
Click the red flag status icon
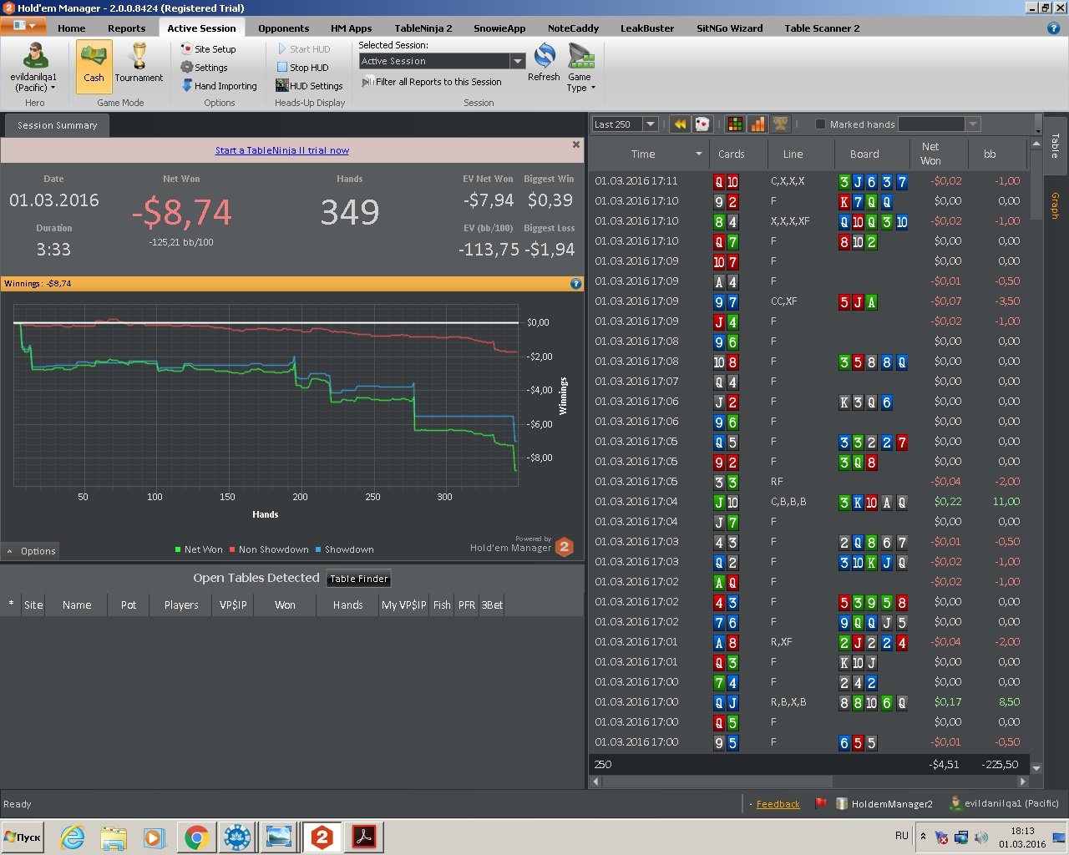point(820,803)
